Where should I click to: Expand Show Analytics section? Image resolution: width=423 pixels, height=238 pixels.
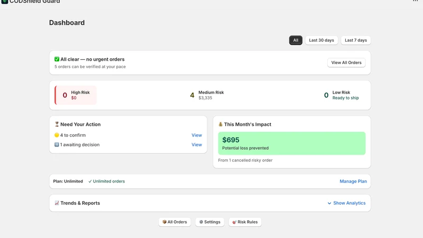pos(346,203)
